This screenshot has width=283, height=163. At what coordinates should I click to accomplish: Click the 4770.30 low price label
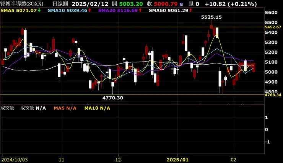[x=112, y=98]
